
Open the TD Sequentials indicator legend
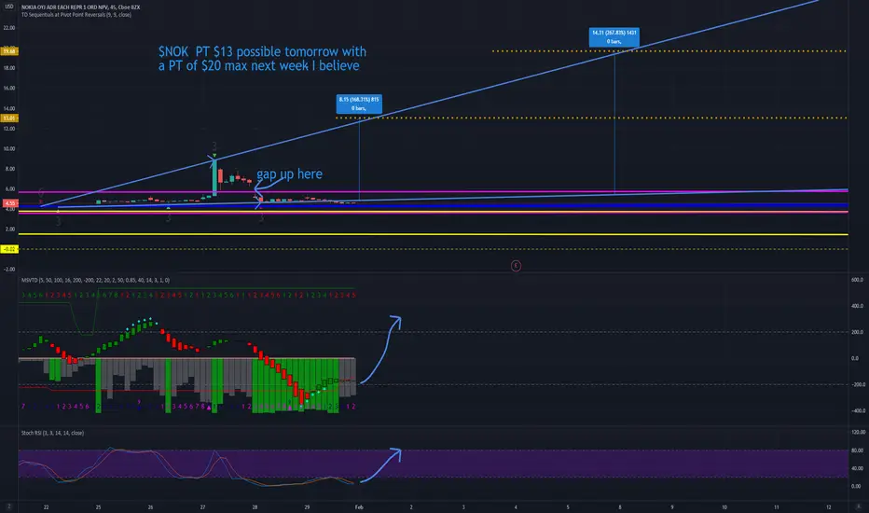click(x=76, y=14)
